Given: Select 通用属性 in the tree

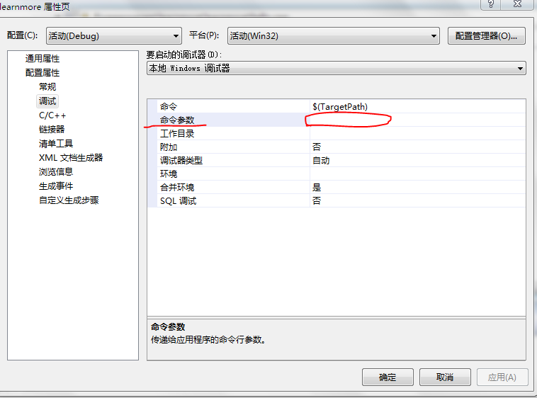Looking at the screenshot, I should click(x=42, y=59).
